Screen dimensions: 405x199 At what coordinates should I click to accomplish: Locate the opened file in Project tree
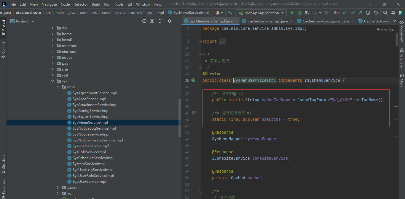point(144,21)
